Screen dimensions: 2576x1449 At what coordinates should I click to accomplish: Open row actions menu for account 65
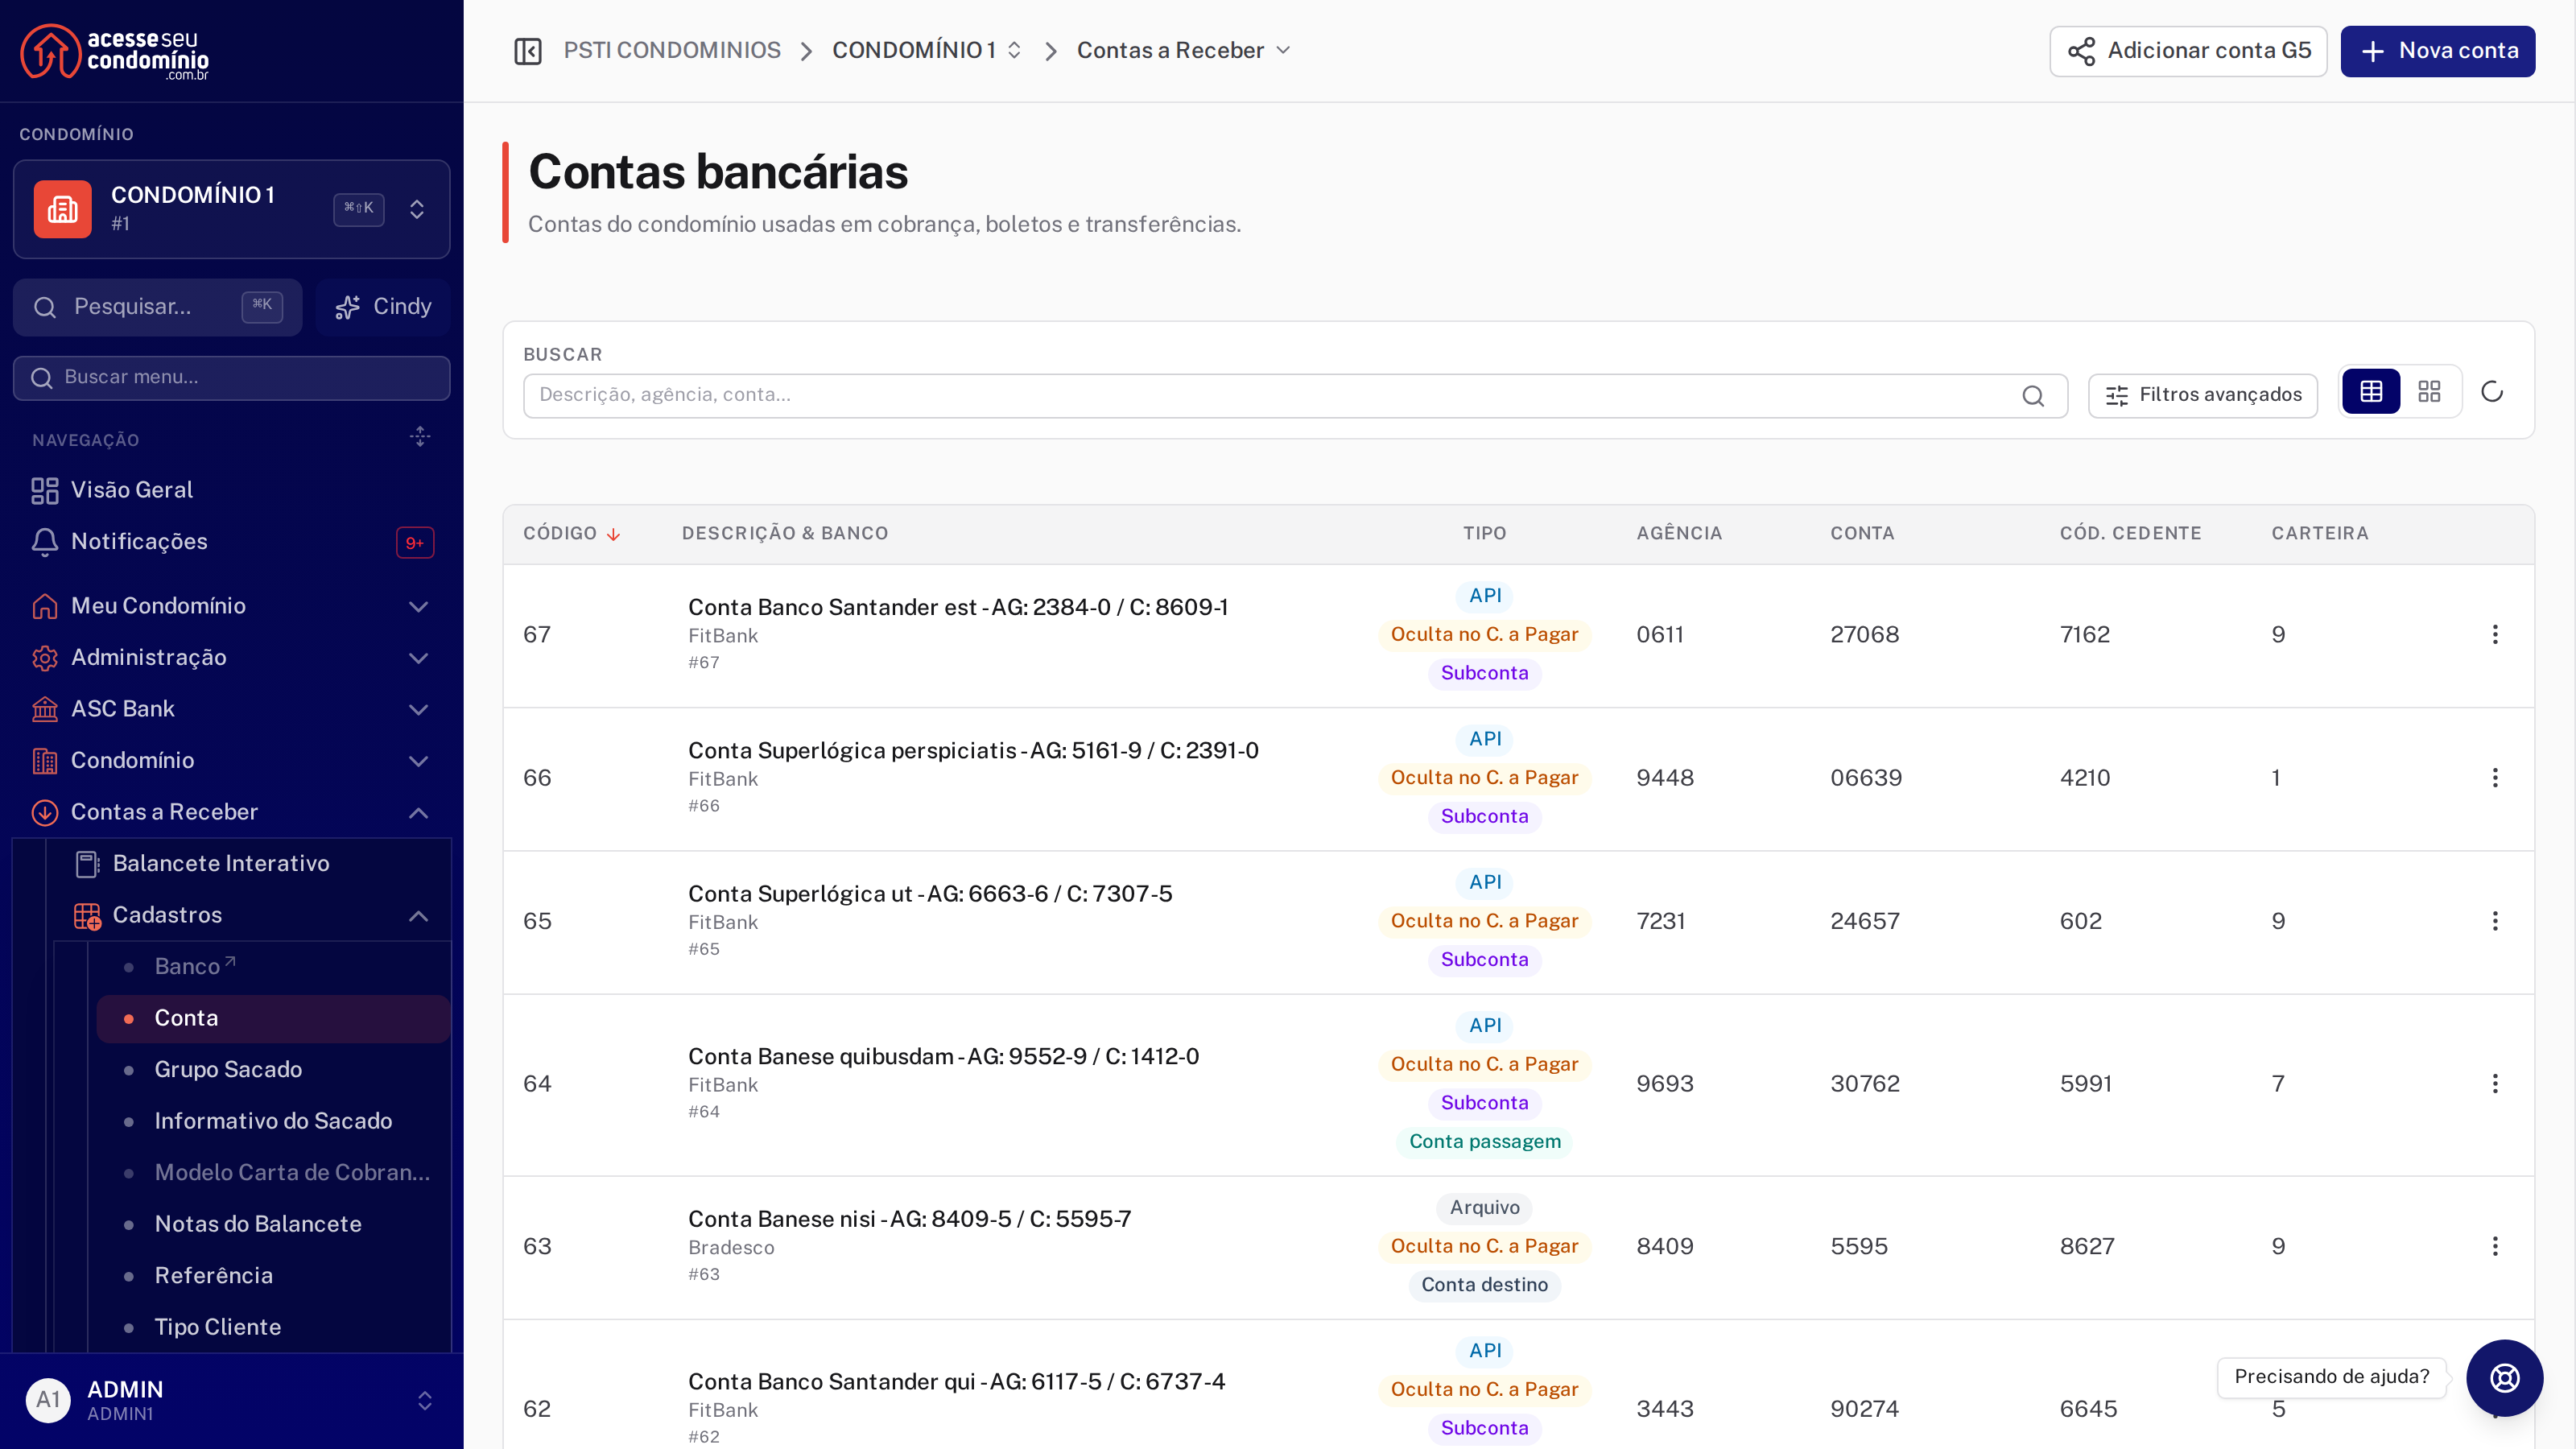pos(2494,921)
